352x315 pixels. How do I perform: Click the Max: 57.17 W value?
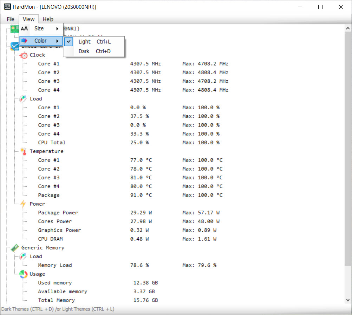201,213
